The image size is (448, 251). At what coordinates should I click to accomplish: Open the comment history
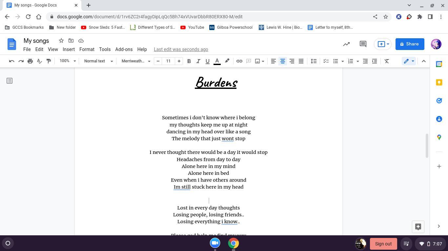click(x=363, y=44)
